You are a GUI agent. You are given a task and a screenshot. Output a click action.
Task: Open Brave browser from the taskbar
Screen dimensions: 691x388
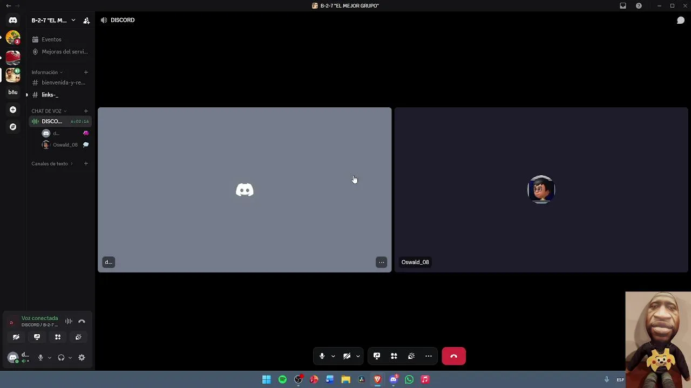click(377, 379)
